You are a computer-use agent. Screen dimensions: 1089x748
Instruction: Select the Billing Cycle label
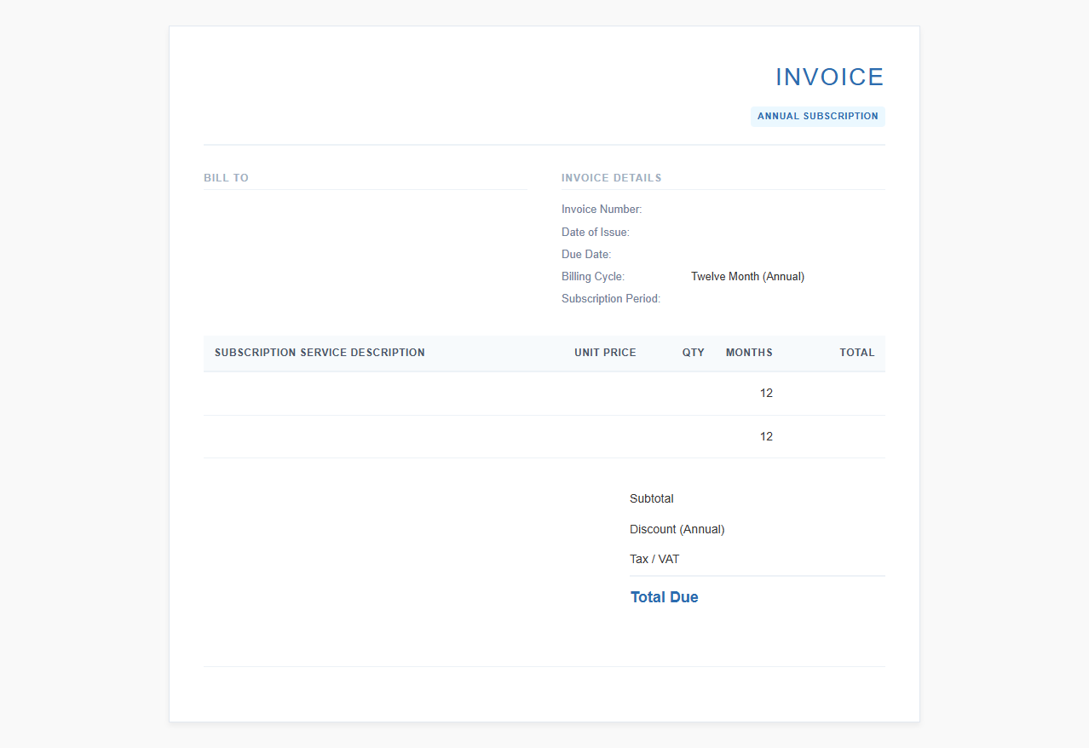[x=593, y=276]
